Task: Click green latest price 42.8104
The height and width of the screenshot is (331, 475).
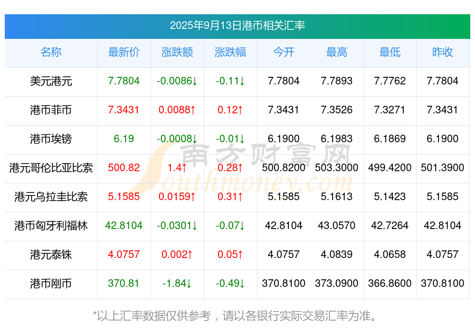Action: click(123, 225)
